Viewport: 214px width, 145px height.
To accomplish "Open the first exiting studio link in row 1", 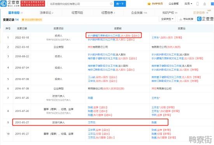I will [104, 36].
